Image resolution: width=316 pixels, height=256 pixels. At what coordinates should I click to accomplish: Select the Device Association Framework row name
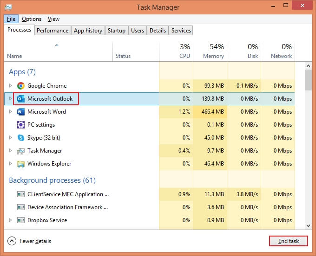(x=68, y=207)
